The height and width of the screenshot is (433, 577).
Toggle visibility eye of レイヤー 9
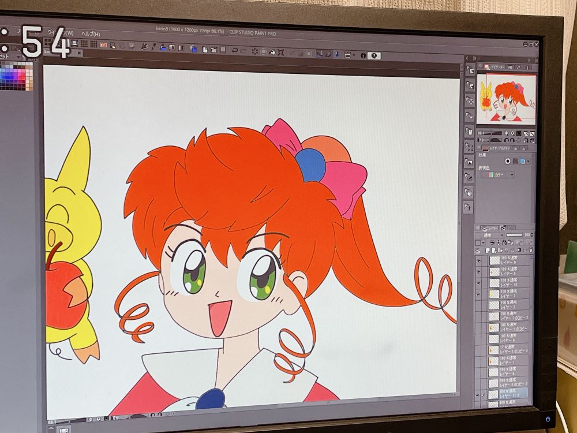tap(478, 261)
